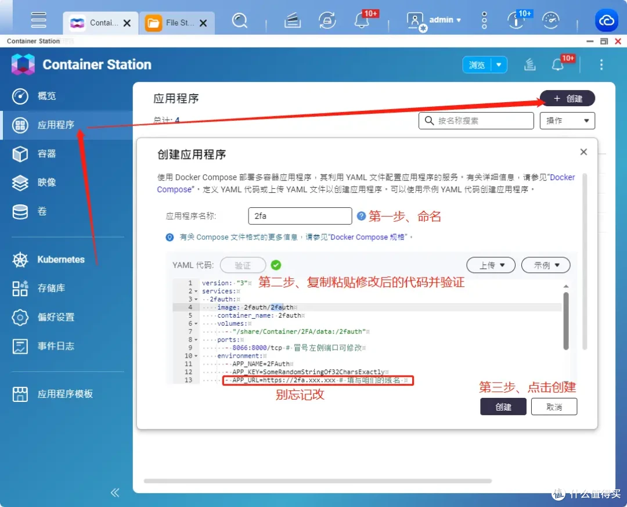627x507 pixels.
Task: Click the dialog's vertical scrollbar
Action: [x=585, y=262]
